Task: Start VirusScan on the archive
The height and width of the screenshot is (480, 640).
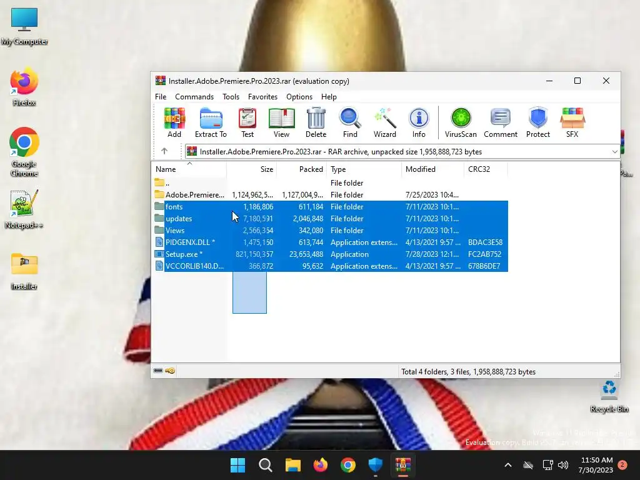Action: (461, 122)
